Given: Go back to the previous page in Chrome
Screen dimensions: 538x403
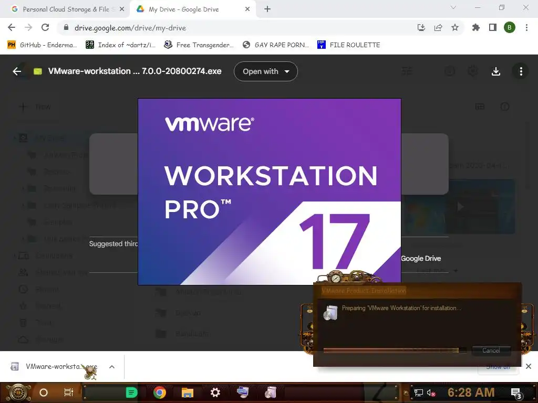Looking at the screenshot, I should pos(12,27).
